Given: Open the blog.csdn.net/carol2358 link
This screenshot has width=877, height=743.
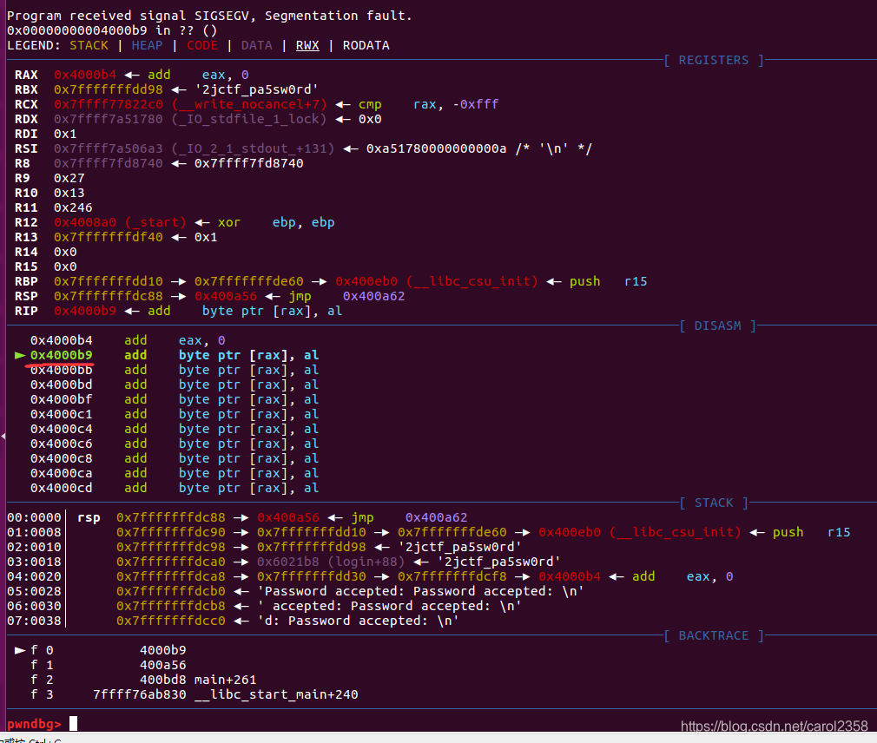Looking at the screenshot, I should [775, 727].
